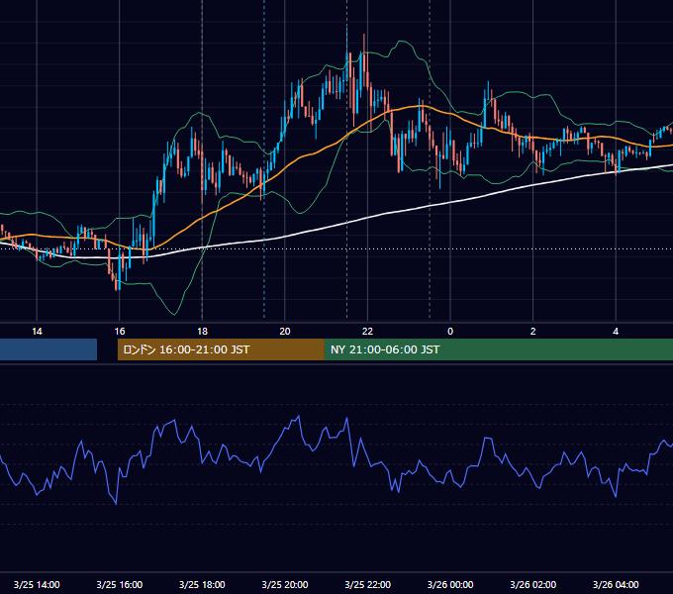Image resolution: width=673 pixels, height=594 pixels.
Task: Click the 3/25 16:00 date label
Action: click(x=120, y=584)
